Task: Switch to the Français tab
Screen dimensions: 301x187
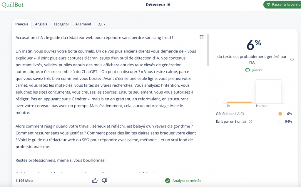Action: click(x=21, y=24)
